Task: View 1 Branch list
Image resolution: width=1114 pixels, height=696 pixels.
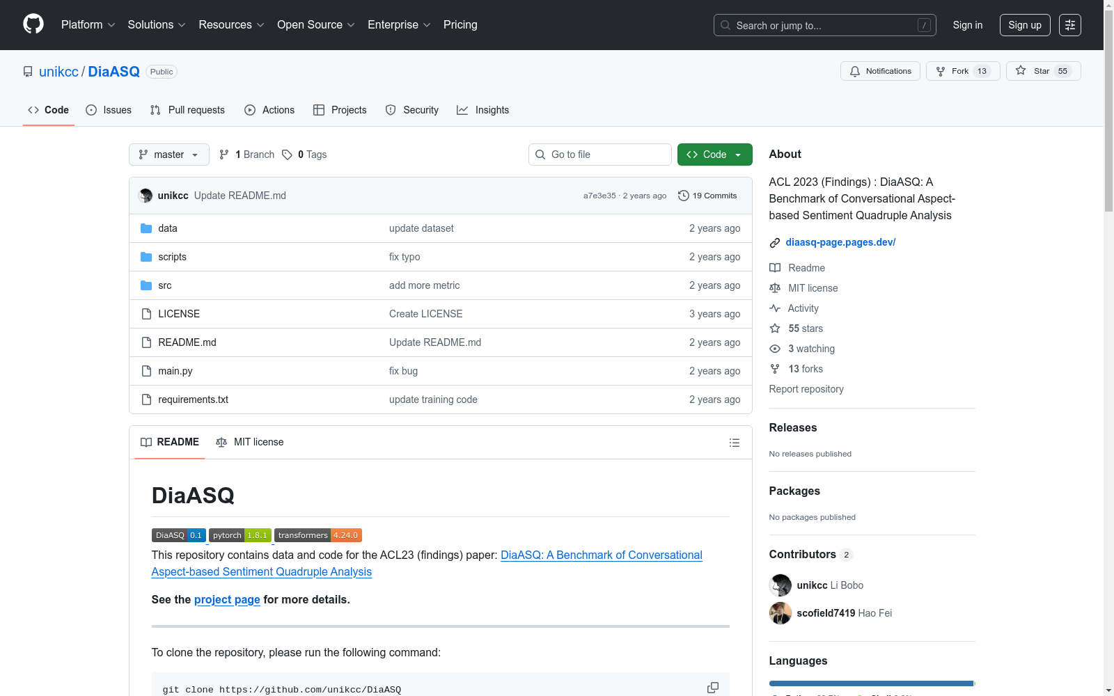Action: tap(247, 155)
